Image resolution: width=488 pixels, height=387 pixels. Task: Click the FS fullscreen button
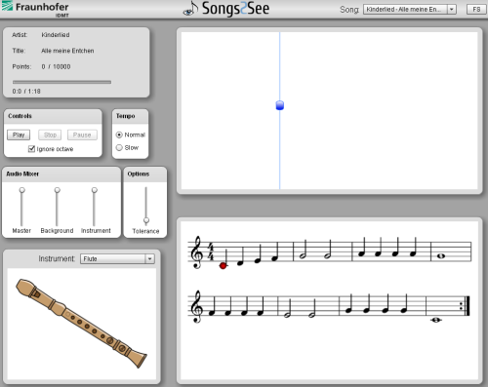pos(476,9)
